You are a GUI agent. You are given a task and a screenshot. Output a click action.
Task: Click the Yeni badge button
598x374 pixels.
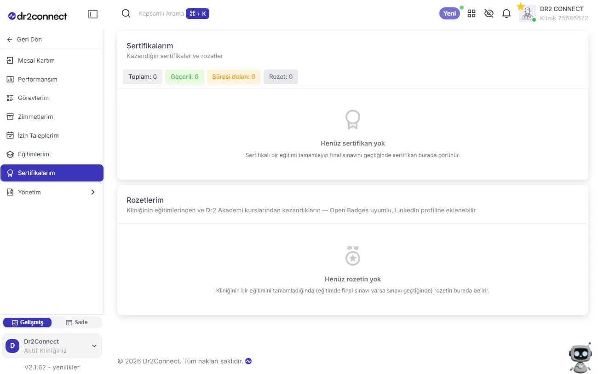(x=449, y=13)
